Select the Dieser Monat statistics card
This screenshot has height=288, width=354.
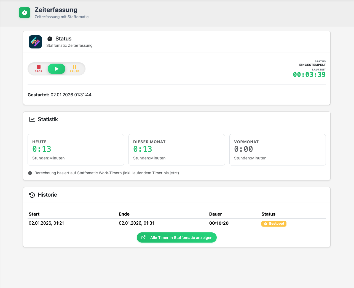[x=177, y=150]
